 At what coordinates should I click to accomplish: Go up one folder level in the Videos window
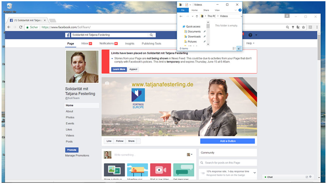click(197, 16)
